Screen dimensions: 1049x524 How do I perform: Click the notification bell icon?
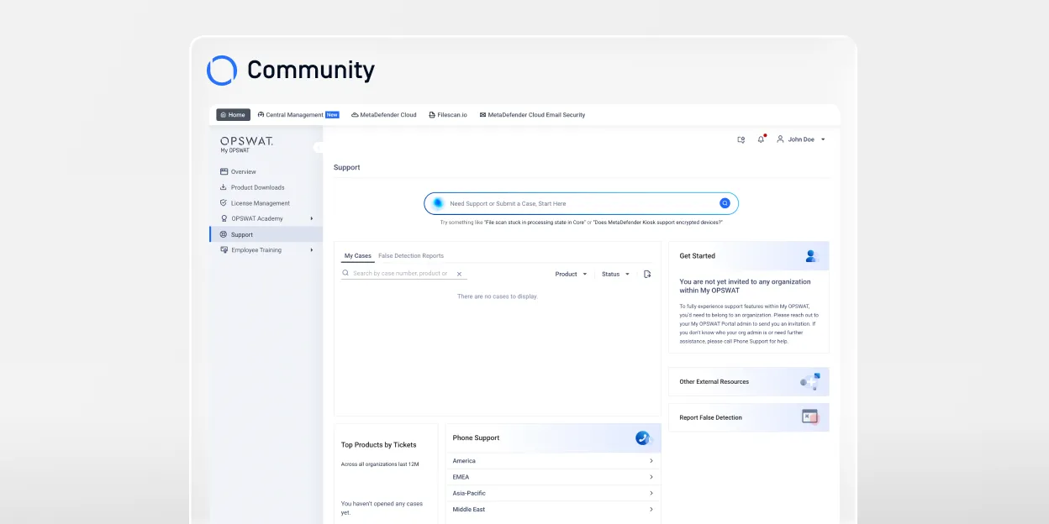tap(761, 139)
